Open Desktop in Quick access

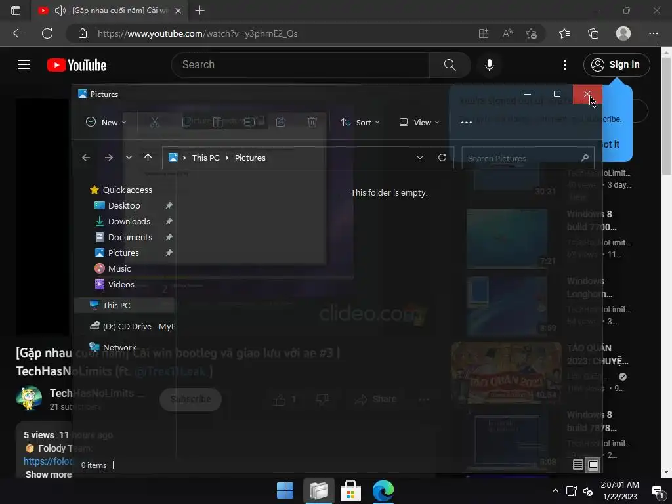point(124,205)
